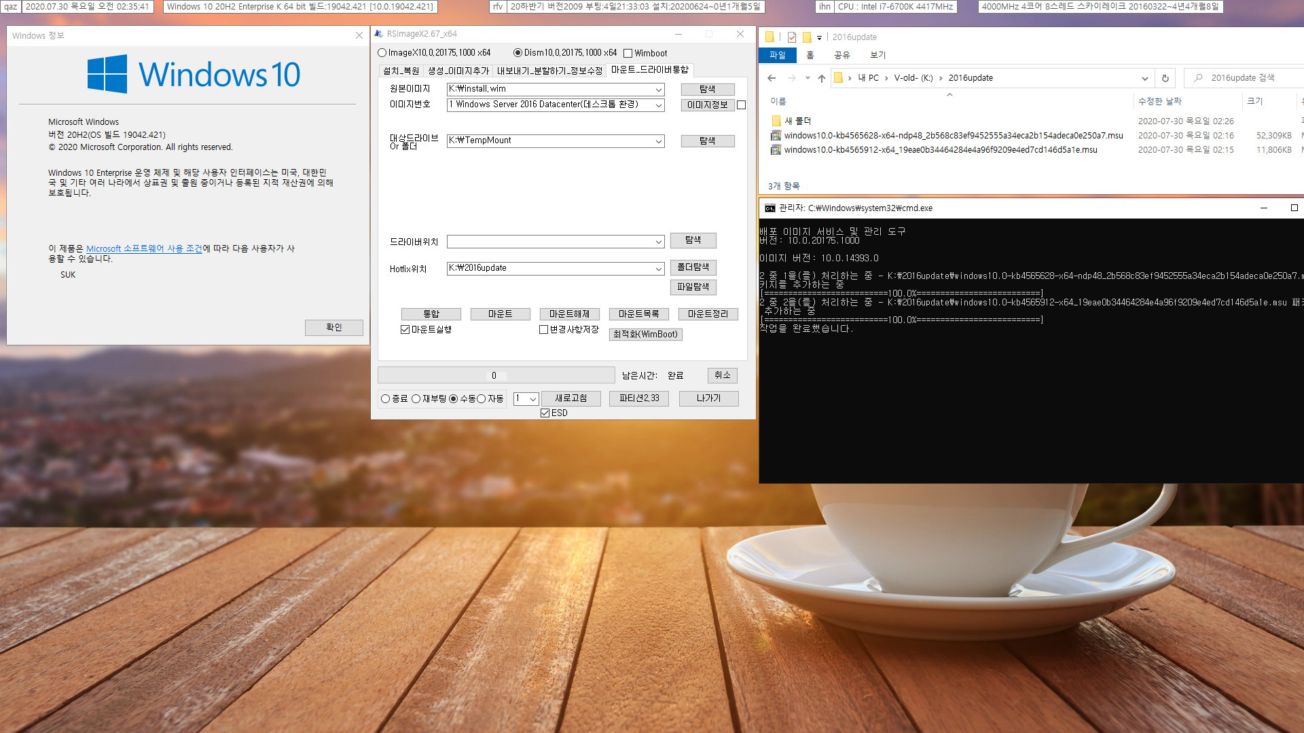1304x733 pixels.
Task: Open the 원본이미지 K:\install.wim dropdown
Action: 658,90
